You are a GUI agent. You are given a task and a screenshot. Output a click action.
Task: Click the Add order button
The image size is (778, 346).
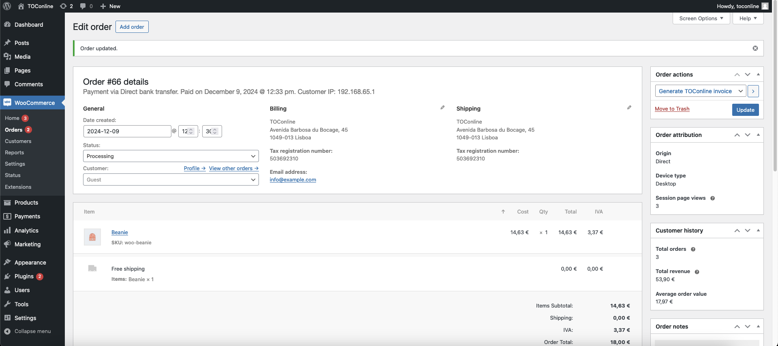point(132,27)
